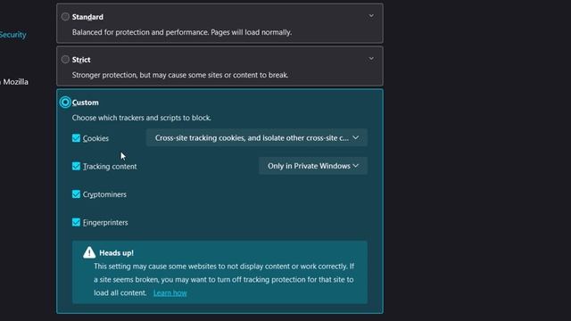This screenshot has height=321, width=571.
Task: Open the Learn how link
Action: coord(170,293)
